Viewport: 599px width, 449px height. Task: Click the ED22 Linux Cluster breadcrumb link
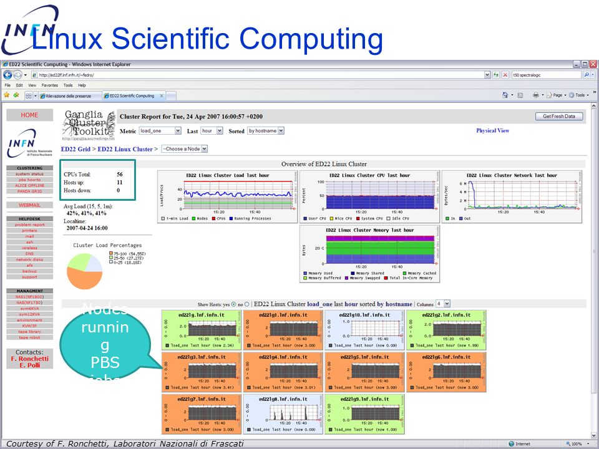click(x=125, y=149)
